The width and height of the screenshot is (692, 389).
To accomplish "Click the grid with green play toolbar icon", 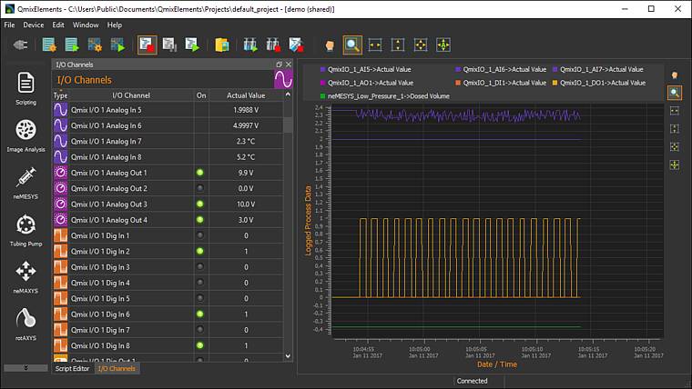I will [x=117, y=45].
